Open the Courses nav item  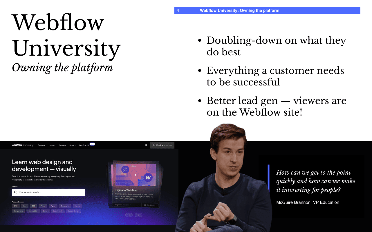[41, 145]
